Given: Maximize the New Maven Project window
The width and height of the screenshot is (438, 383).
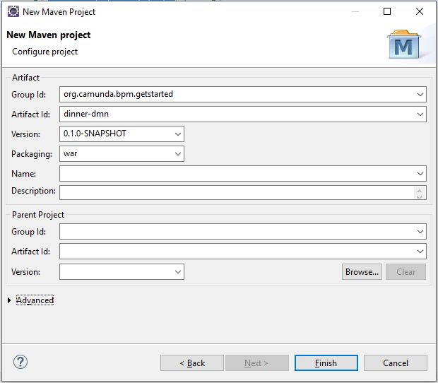Looking at the screenshot, I should click(x=387, y=11).
